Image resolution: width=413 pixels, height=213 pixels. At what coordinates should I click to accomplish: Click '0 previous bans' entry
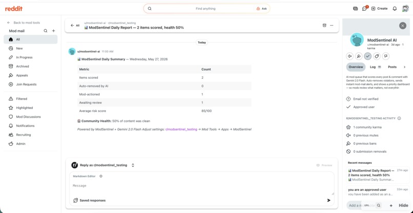[x=361, y=143]
